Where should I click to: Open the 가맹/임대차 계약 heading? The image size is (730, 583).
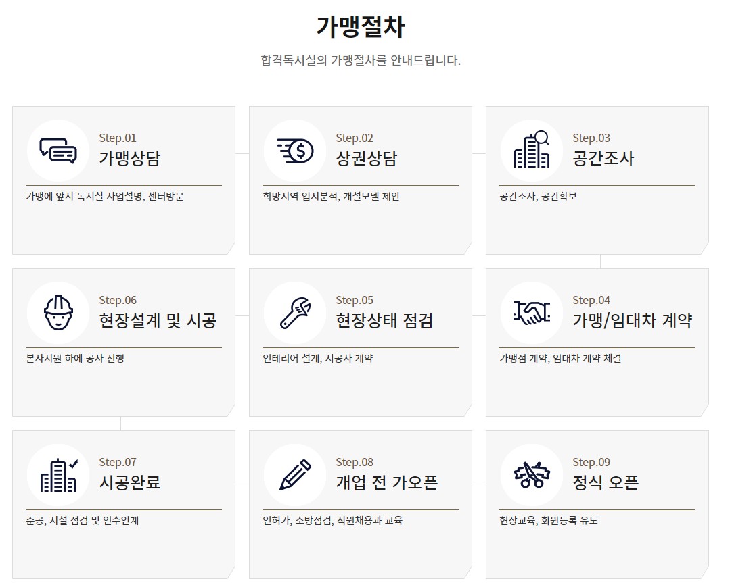(x=632, y=321)
